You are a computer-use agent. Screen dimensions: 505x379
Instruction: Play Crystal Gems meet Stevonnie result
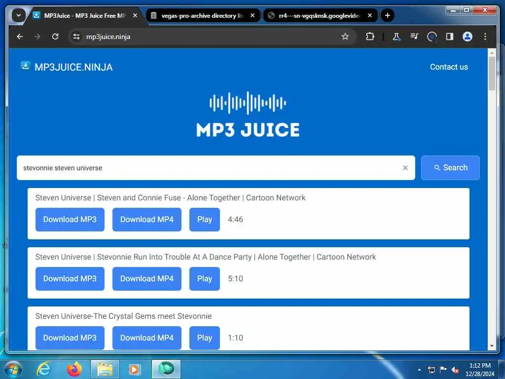(x=205, y=338)
